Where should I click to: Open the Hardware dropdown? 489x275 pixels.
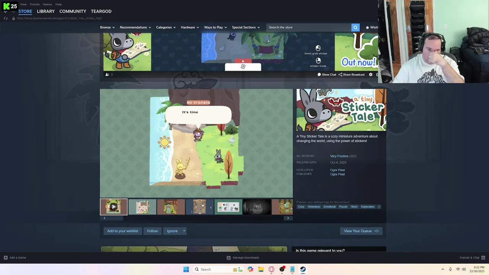click(190, 27)
